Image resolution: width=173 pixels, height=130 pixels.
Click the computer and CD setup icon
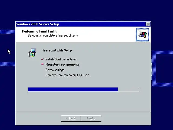point(32,53)
